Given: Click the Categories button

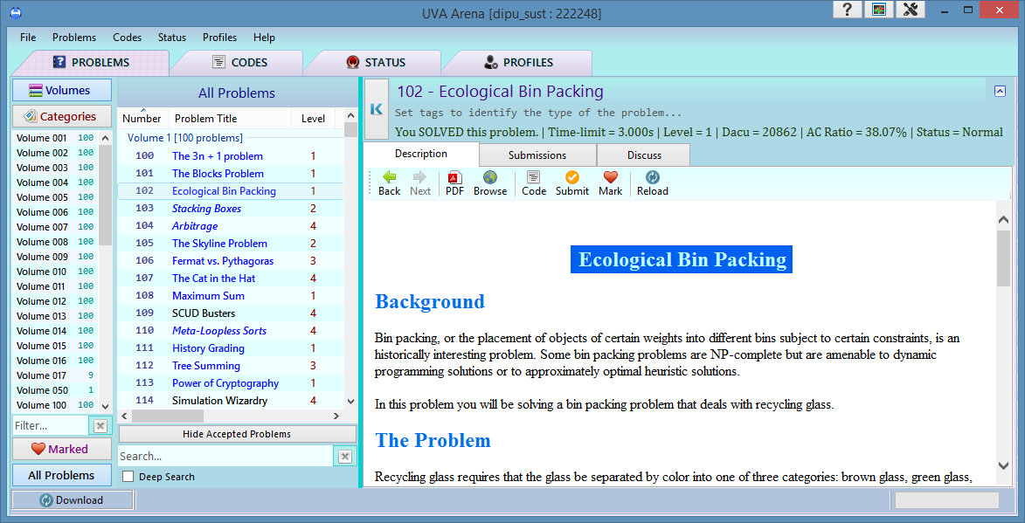Looking at the screenshot, I should point(62,116).
